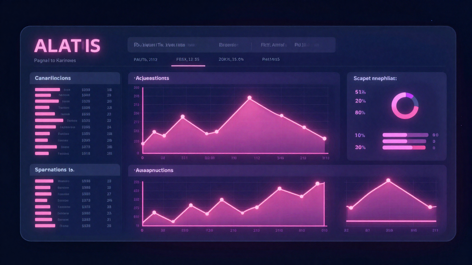The image size is (472, 265).
Task: Click the pink donut chart
Action: pos(405,106)
